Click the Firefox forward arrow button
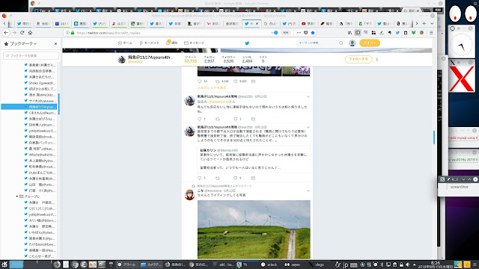Screen dimensions: 479x269 tap(14, 33)
